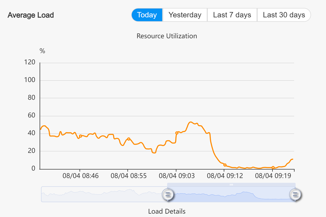Click the 40 y-axis value
Viewport: 326px width, 217px height.
tap(32, 133)
